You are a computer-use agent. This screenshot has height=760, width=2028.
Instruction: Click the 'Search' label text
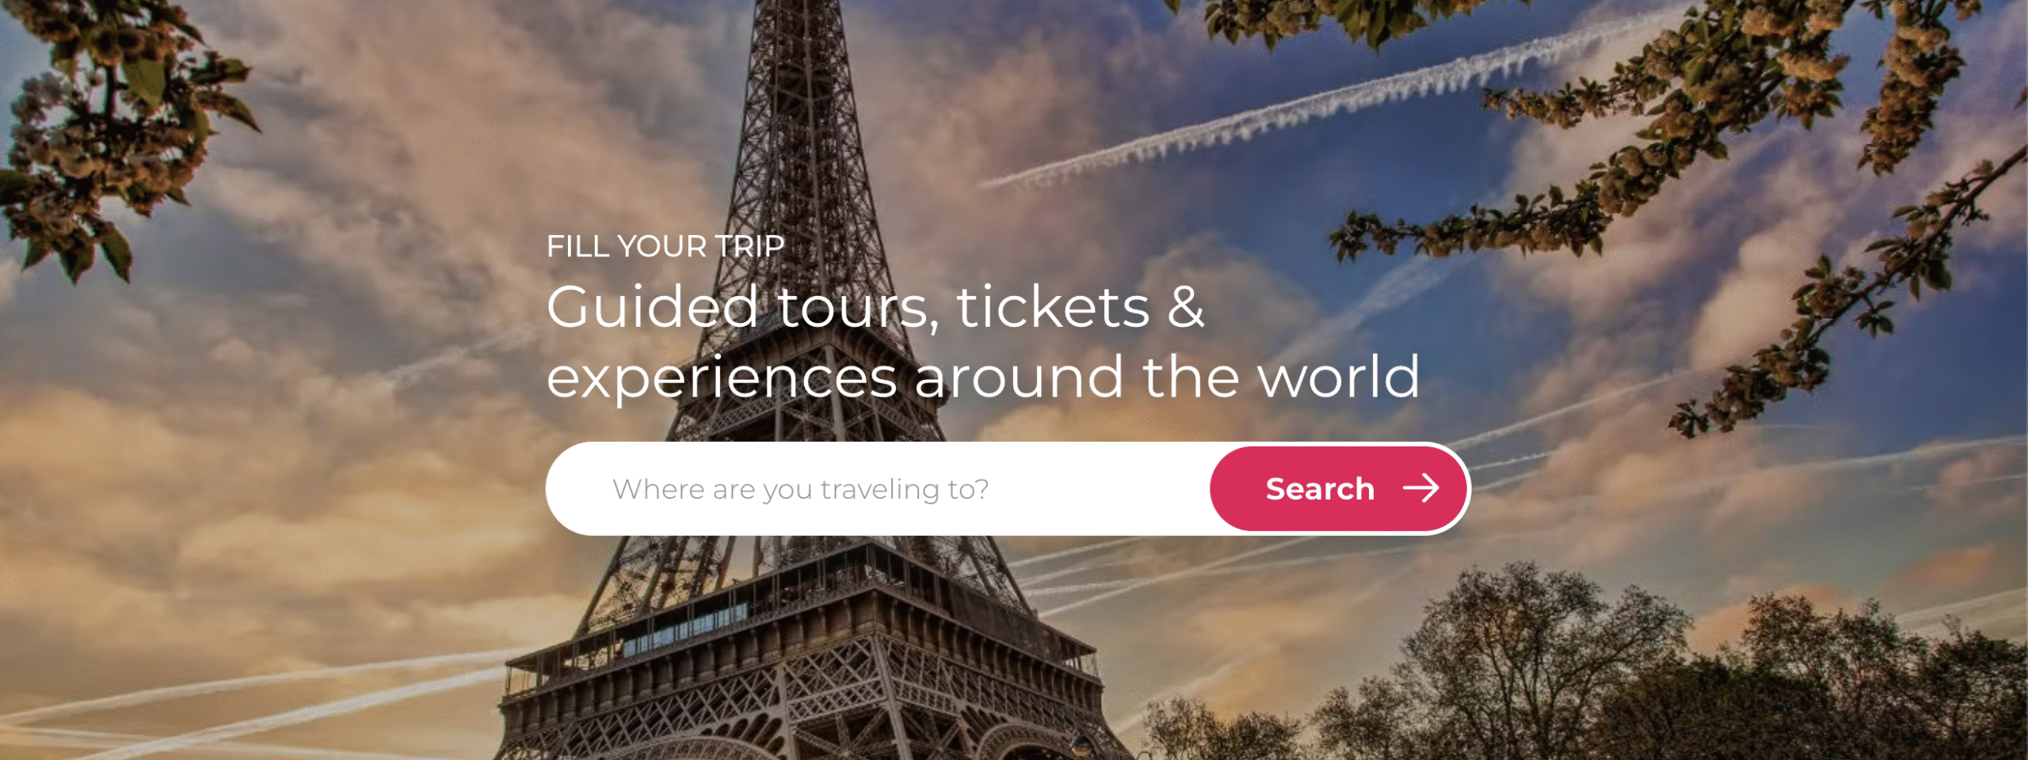(x=1320, y=488)
